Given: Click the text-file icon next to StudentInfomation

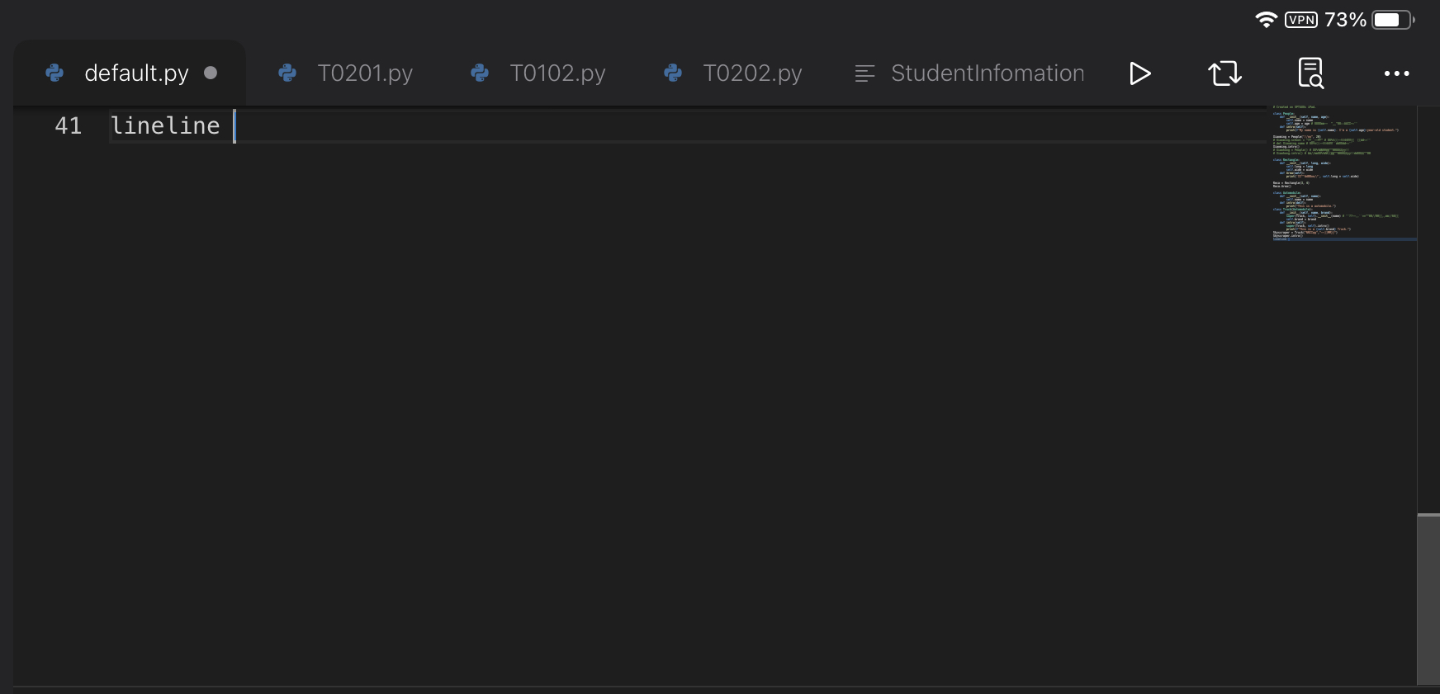Looking at the screenshot, I should (x=864, y=73).
